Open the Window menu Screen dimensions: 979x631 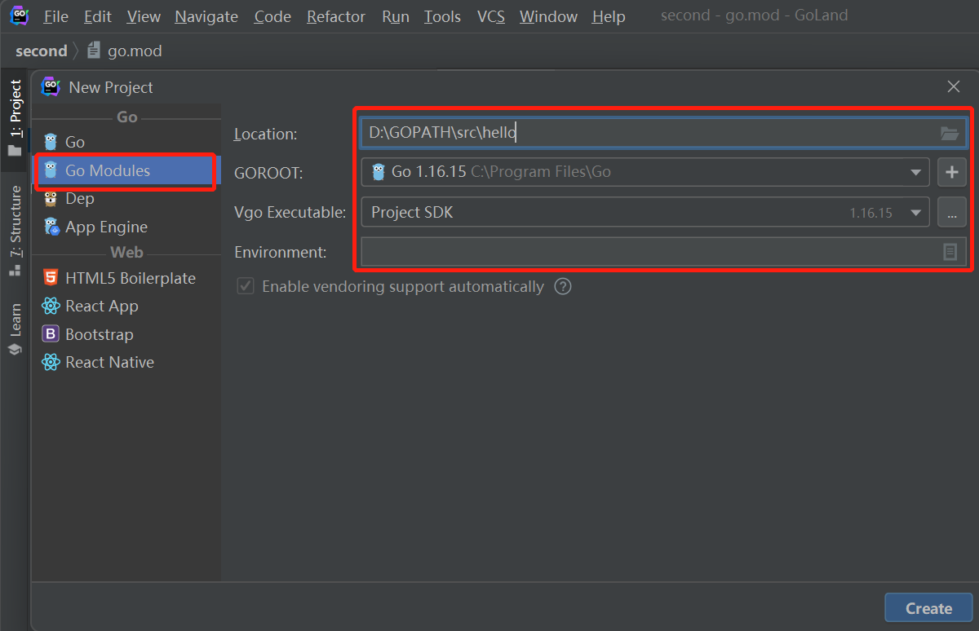click(x=548, y=16)
